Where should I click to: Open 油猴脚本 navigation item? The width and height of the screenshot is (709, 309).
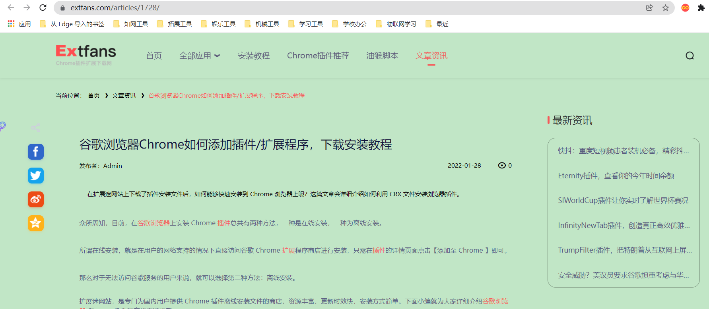pos(382,56)
